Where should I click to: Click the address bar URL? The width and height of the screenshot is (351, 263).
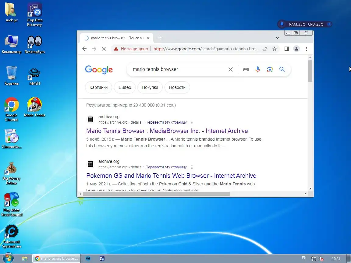[206, 49]
